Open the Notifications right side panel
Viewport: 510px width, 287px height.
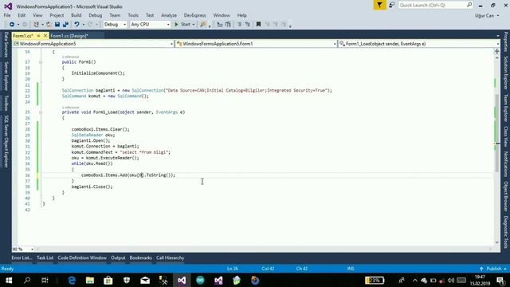click(505, 164)
